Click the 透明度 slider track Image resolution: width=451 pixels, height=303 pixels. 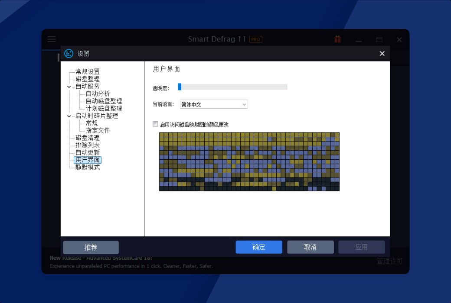(x=233, y=87)
